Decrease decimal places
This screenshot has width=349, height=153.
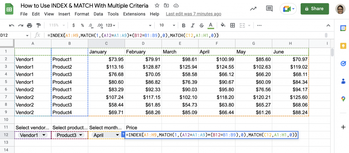click(x=91, y=25)
